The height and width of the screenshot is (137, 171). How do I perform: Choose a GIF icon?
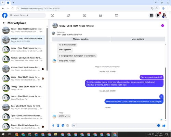(68, 126)
